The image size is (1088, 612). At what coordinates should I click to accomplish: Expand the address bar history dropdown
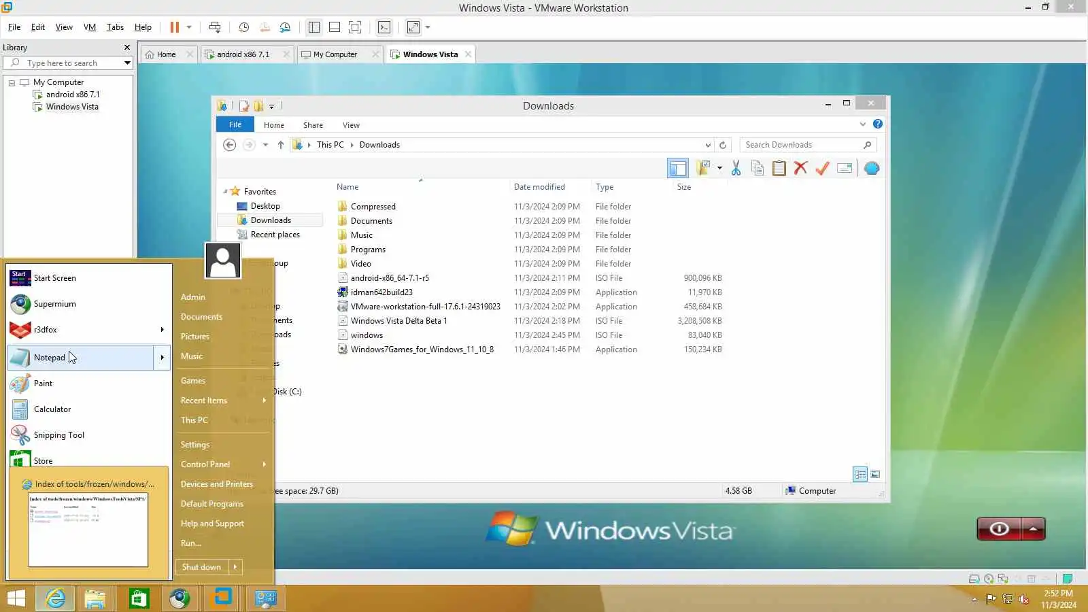(x=708, y=145)
